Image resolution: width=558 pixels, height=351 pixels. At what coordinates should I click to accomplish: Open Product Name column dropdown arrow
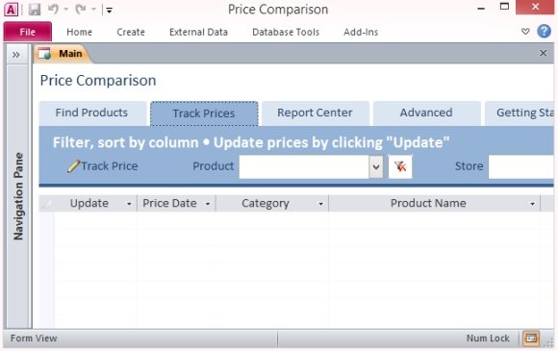(x=532, y=204)
